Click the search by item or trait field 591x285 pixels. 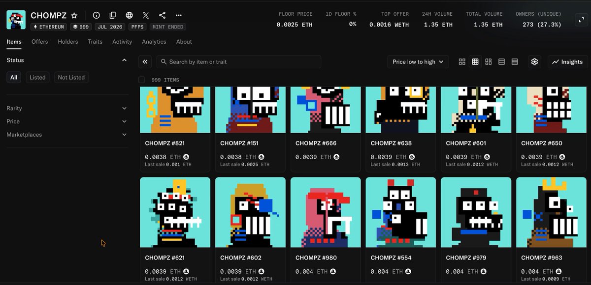pyautogui.click(x=239, y=62)
